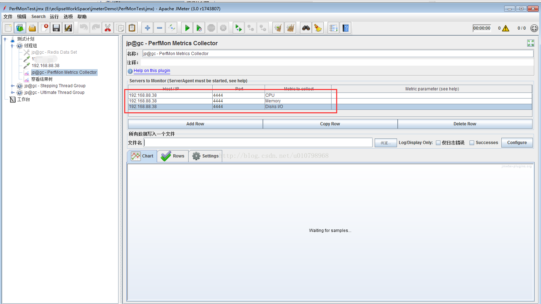Open the 编辑 menu
The image size is (541, 304).
[x=22, y=17]
